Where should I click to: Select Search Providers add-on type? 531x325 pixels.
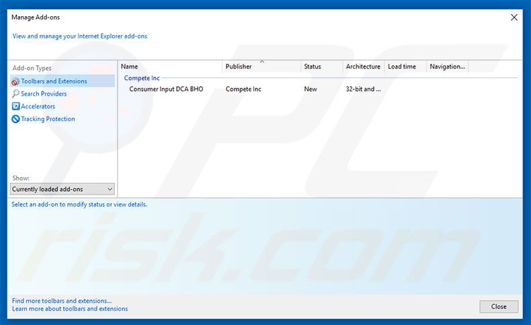[x=44, y=94]
